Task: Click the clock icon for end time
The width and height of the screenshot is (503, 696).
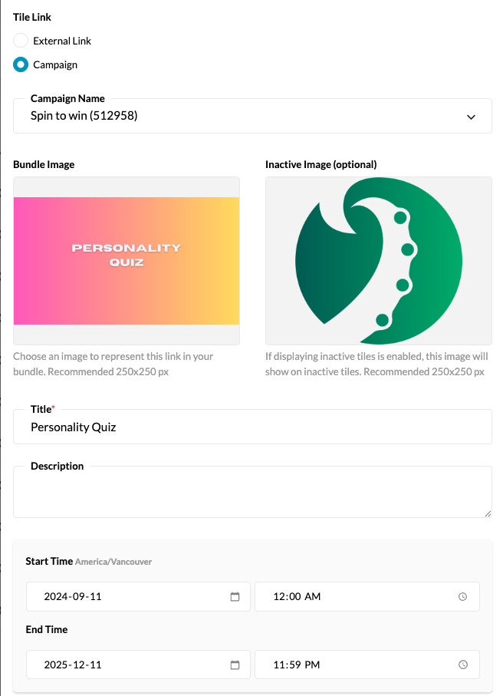Action: click(462, 665)
